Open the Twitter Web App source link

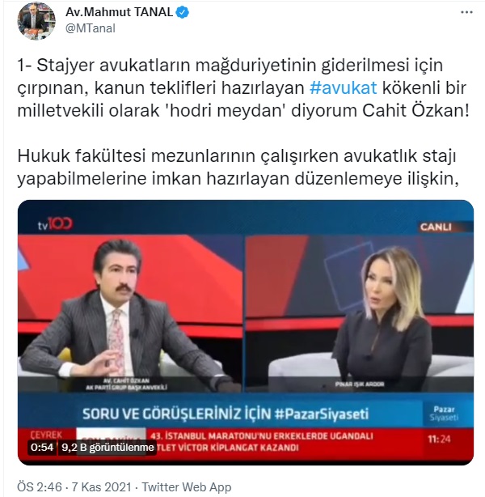coord(186,486)
